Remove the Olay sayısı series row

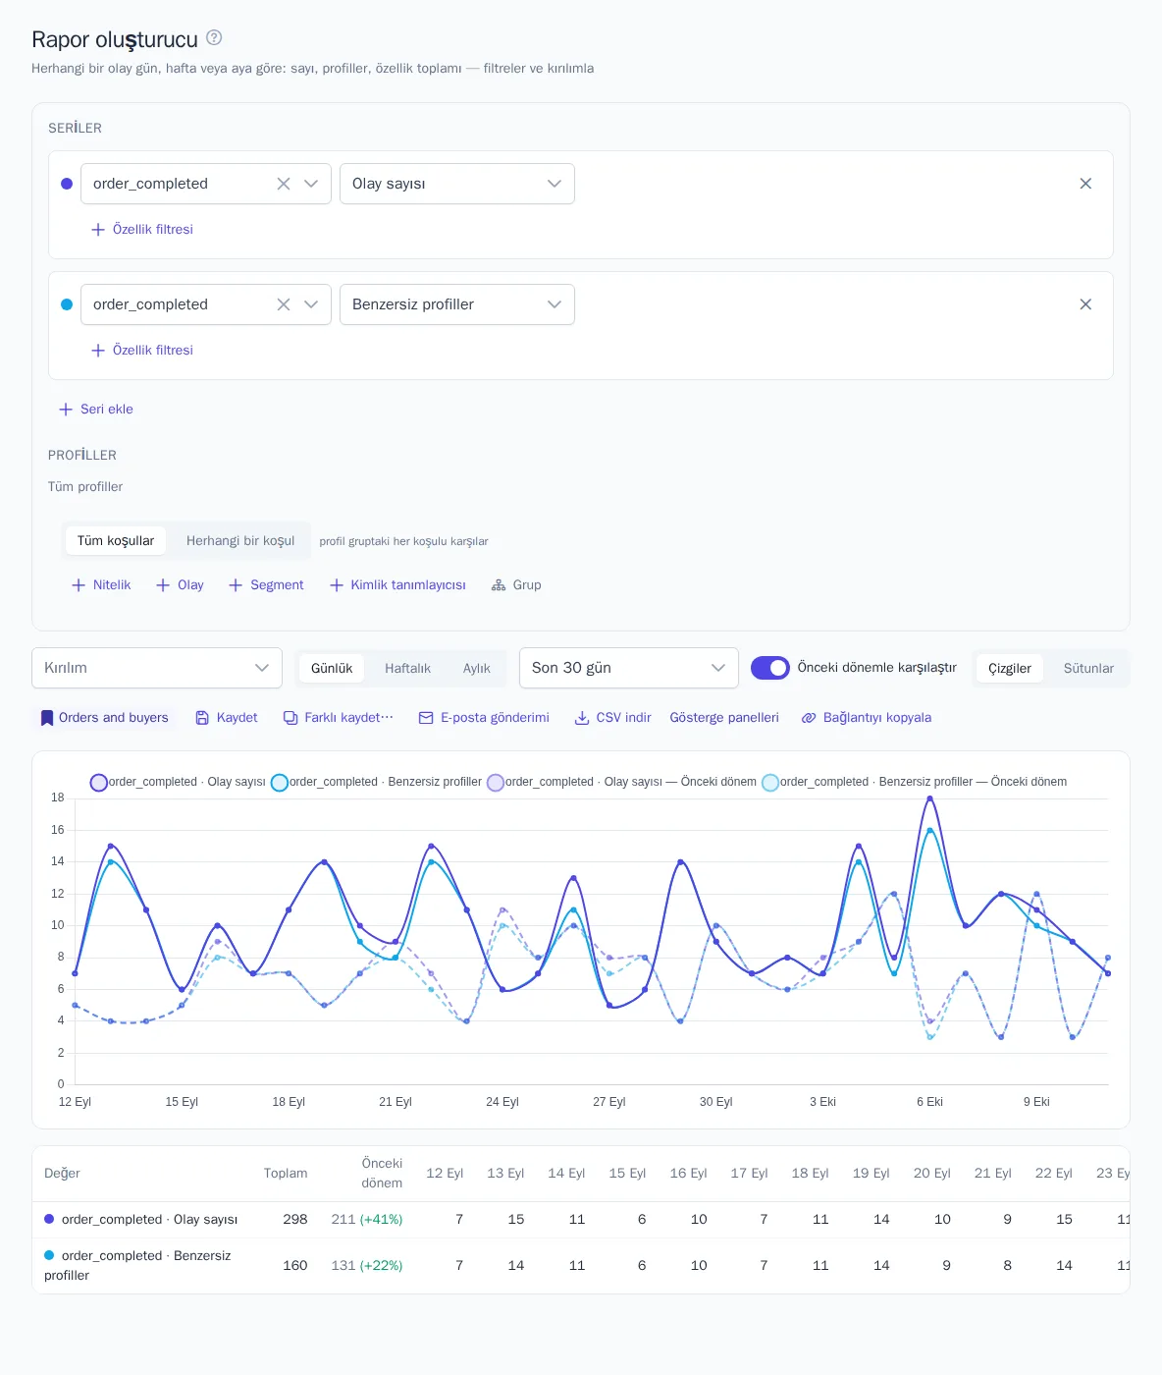pos(1085,184)
